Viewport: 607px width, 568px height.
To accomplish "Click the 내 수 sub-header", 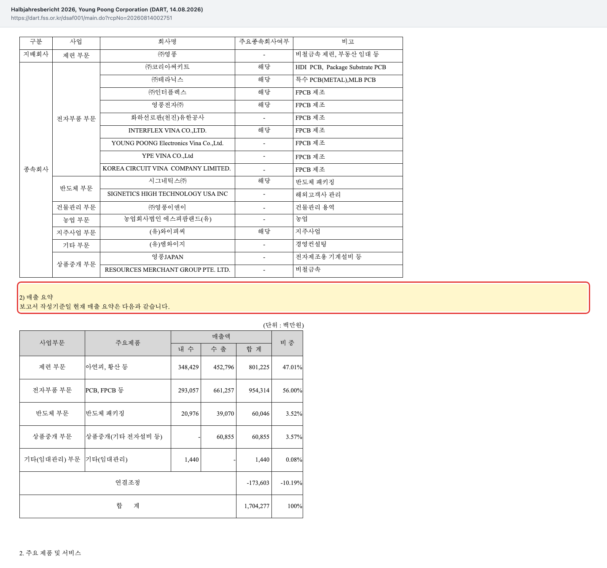I will (186, 349).
